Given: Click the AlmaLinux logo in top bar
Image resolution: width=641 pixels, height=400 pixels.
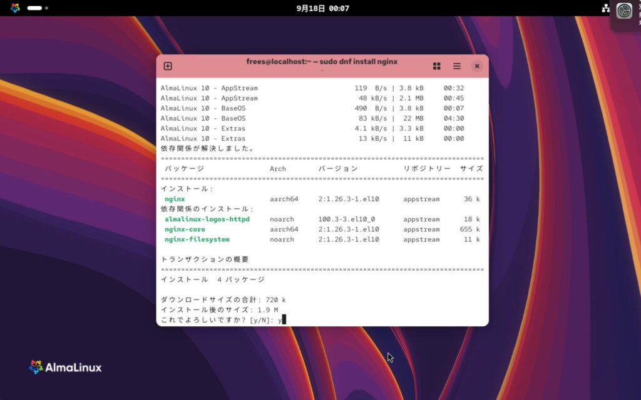Looking at the screenshot, I should pyautogui.click(x=15, y=8).
